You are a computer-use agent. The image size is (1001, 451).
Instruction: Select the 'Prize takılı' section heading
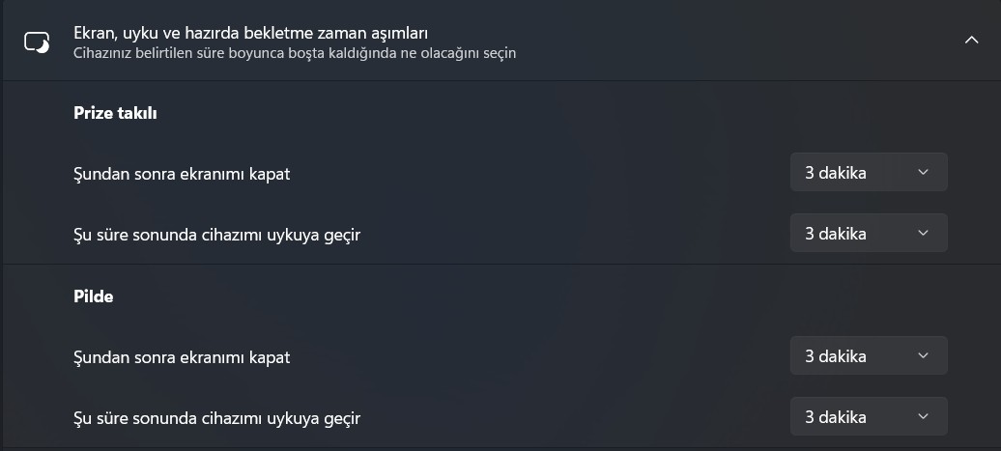[x=115, y=113]
